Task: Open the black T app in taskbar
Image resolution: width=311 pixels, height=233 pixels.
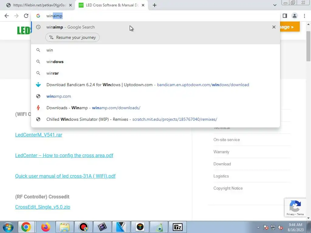Action: coord(140,227)
